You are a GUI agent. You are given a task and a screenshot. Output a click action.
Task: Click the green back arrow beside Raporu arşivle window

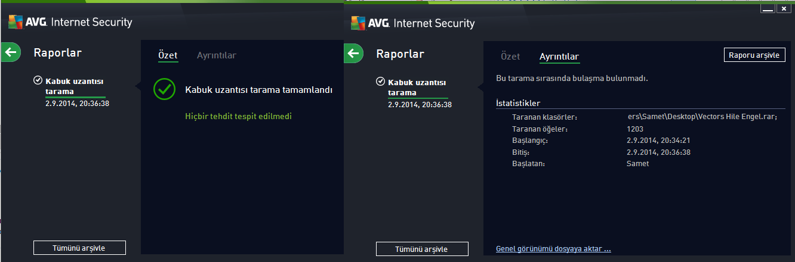[353, 54]
